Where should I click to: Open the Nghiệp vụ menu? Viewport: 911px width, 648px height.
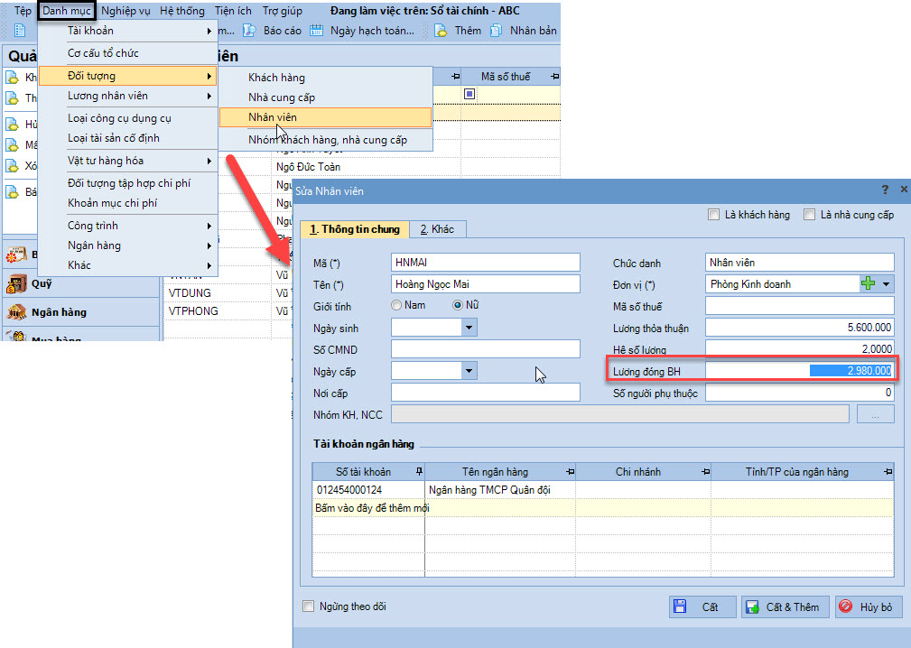[x=125, y=11]
